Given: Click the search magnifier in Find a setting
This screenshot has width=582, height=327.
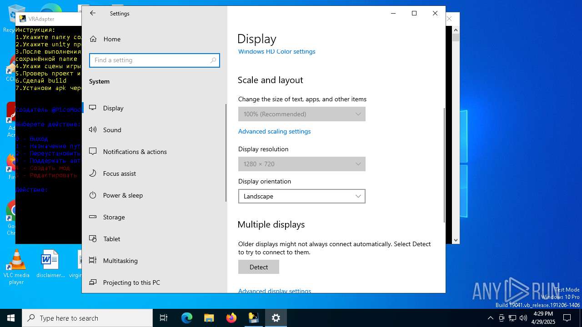Looking at the screenshot, I should [213, 60].
